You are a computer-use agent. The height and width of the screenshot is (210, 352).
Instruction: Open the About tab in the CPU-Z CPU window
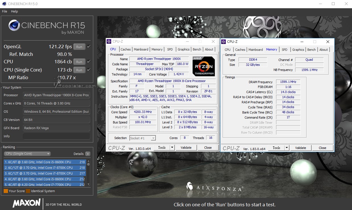coord(209,49)
